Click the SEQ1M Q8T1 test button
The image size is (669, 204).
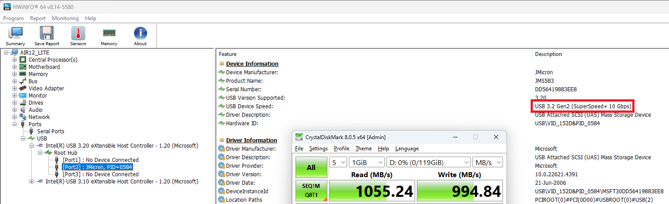(x=311, y=190)
